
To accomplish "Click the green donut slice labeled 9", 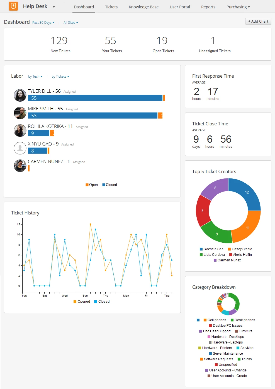I will pyautogui.click(x=217, y=234).
